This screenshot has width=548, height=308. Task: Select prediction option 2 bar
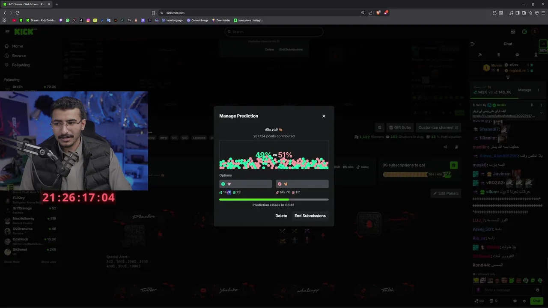tap(302, 184)
